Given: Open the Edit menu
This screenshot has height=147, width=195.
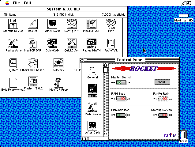Looking at the screenshot, I should pos(28,3).
